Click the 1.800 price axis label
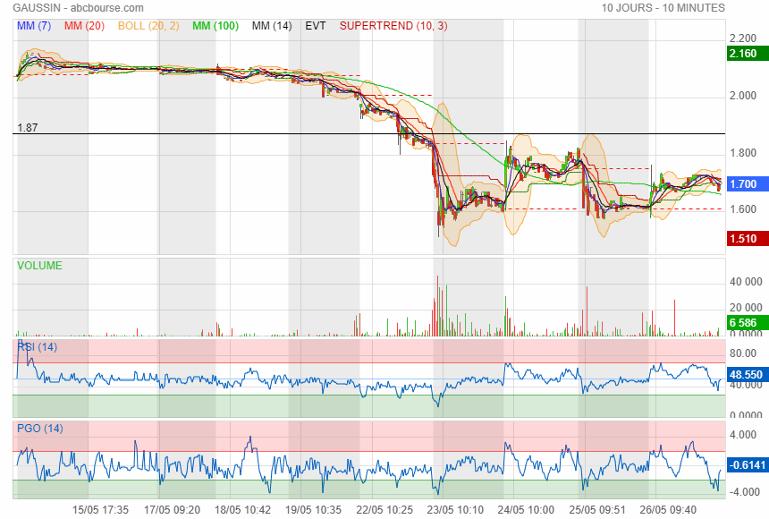 point(743,153)
